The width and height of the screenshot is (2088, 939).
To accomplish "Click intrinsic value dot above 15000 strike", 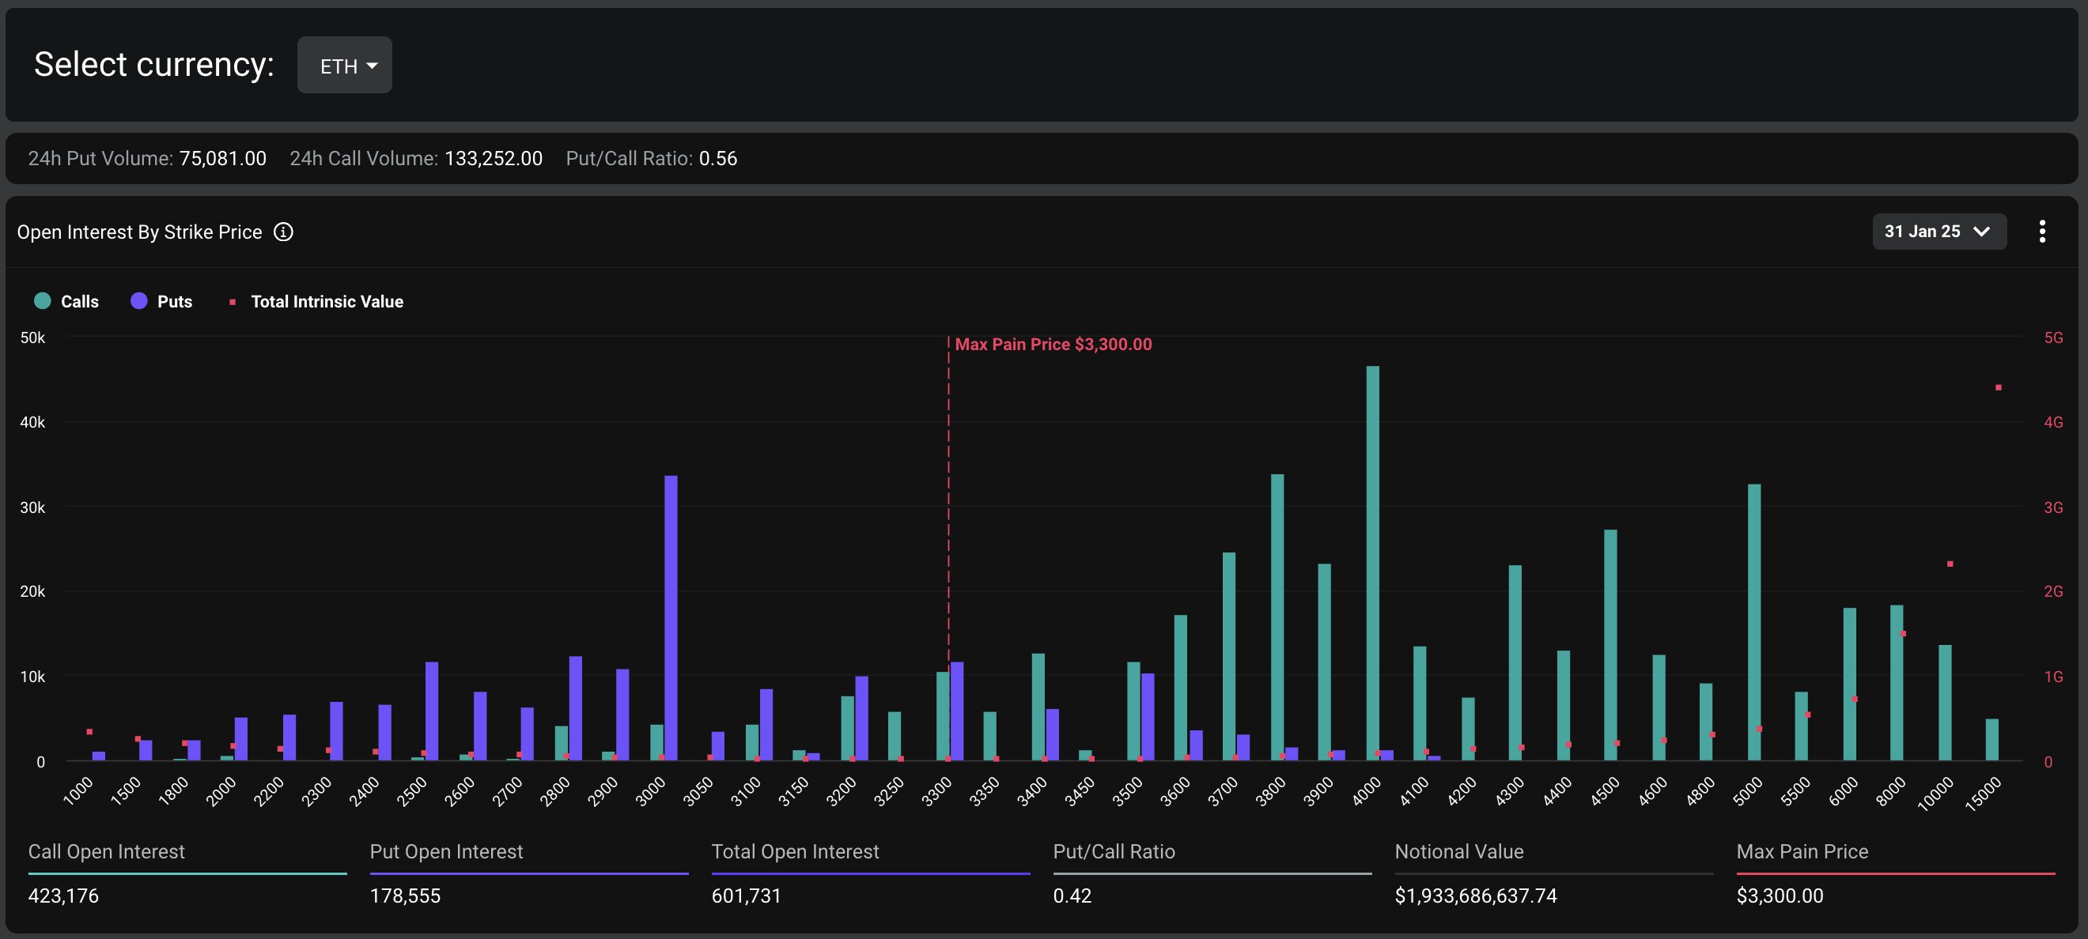I will pos(1998,388).
